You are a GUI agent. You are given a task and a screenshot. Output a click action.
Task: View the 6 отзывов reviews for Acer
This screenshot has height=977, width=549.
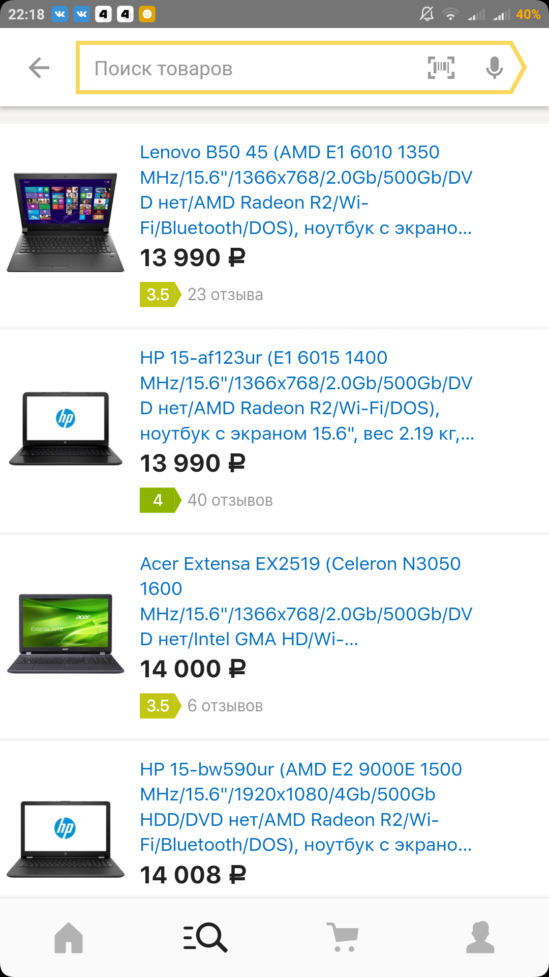click(225, 706)
